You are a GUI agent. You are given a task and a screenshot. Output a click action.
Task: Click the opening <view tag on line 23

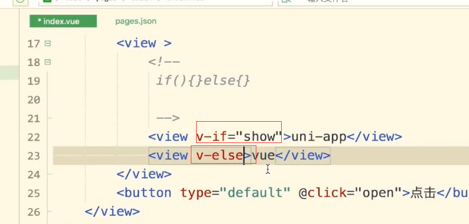[168, 155]
